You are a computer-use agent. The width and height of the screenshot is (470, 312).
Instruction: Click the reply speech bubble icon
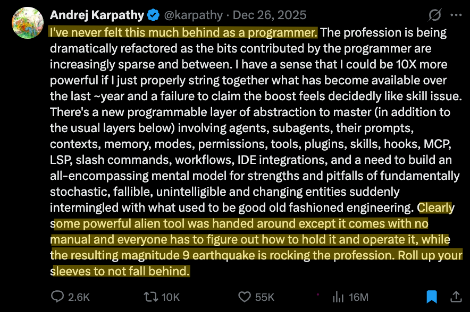click(57, 297)
